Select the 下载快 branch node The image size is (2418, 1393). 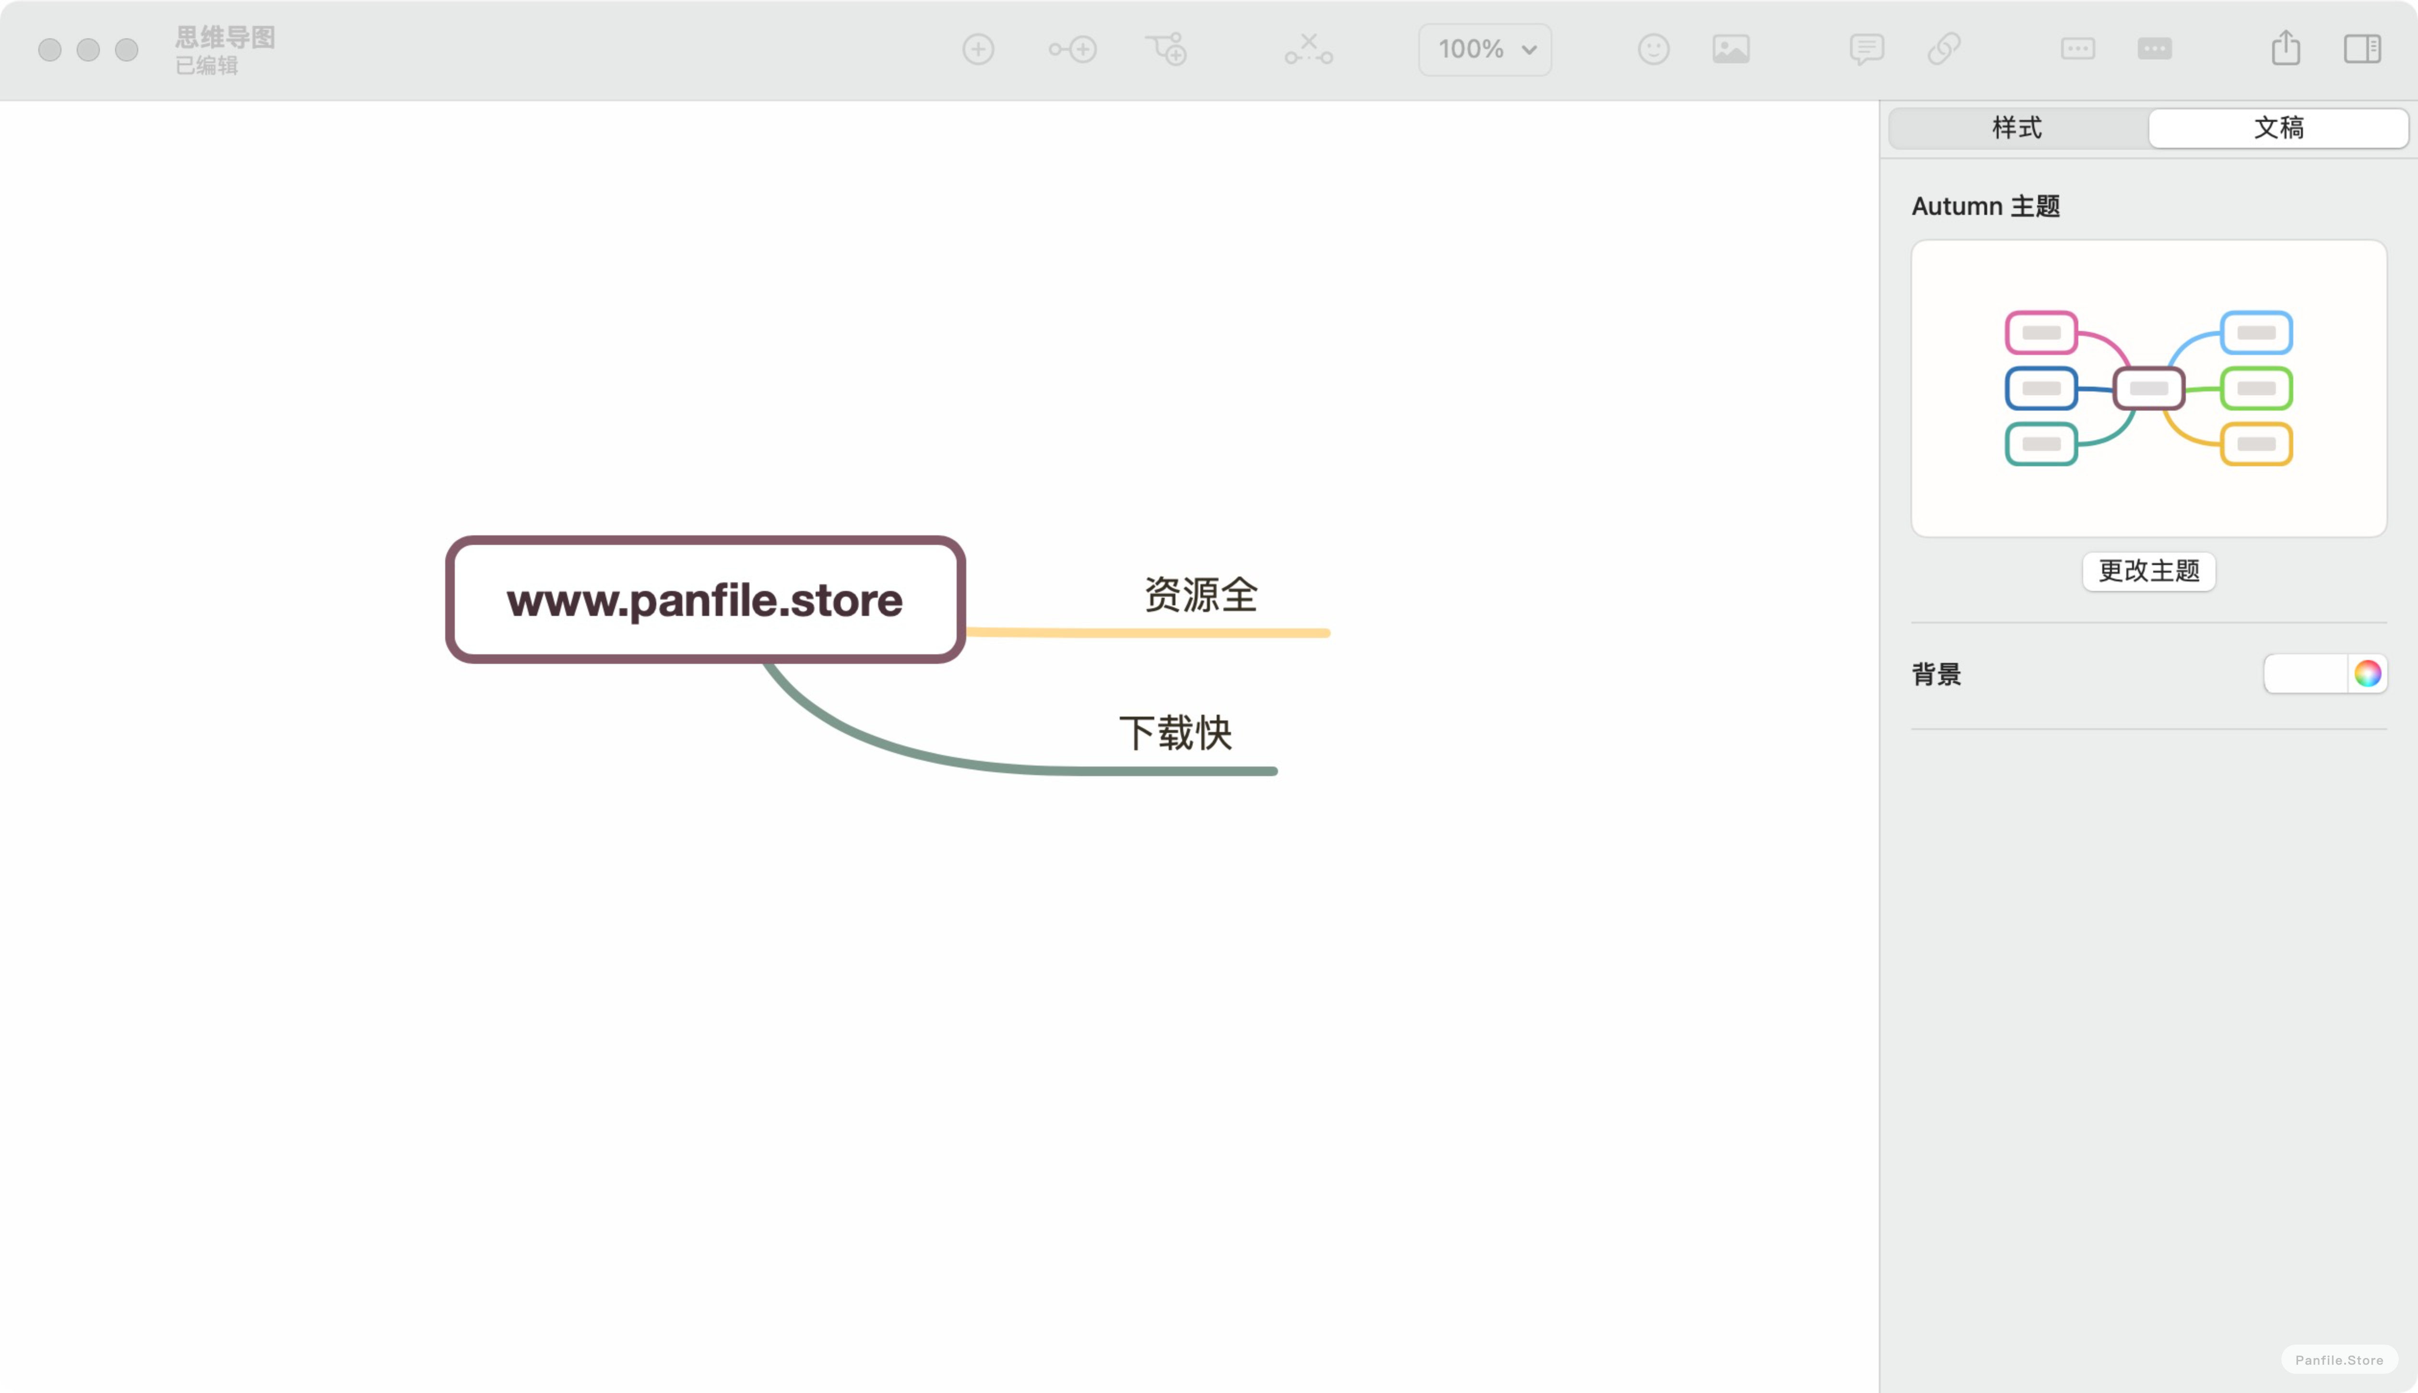(1175, 733)
